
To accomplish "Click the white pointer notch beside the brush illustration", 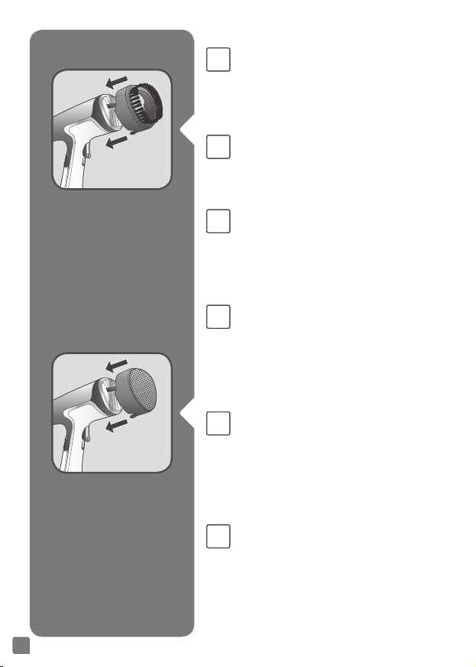I will pyautogui.click(x=188, y=129).
